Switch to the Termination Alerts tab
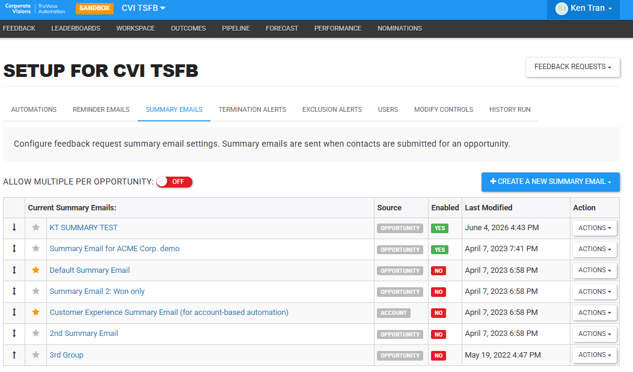 252,110
